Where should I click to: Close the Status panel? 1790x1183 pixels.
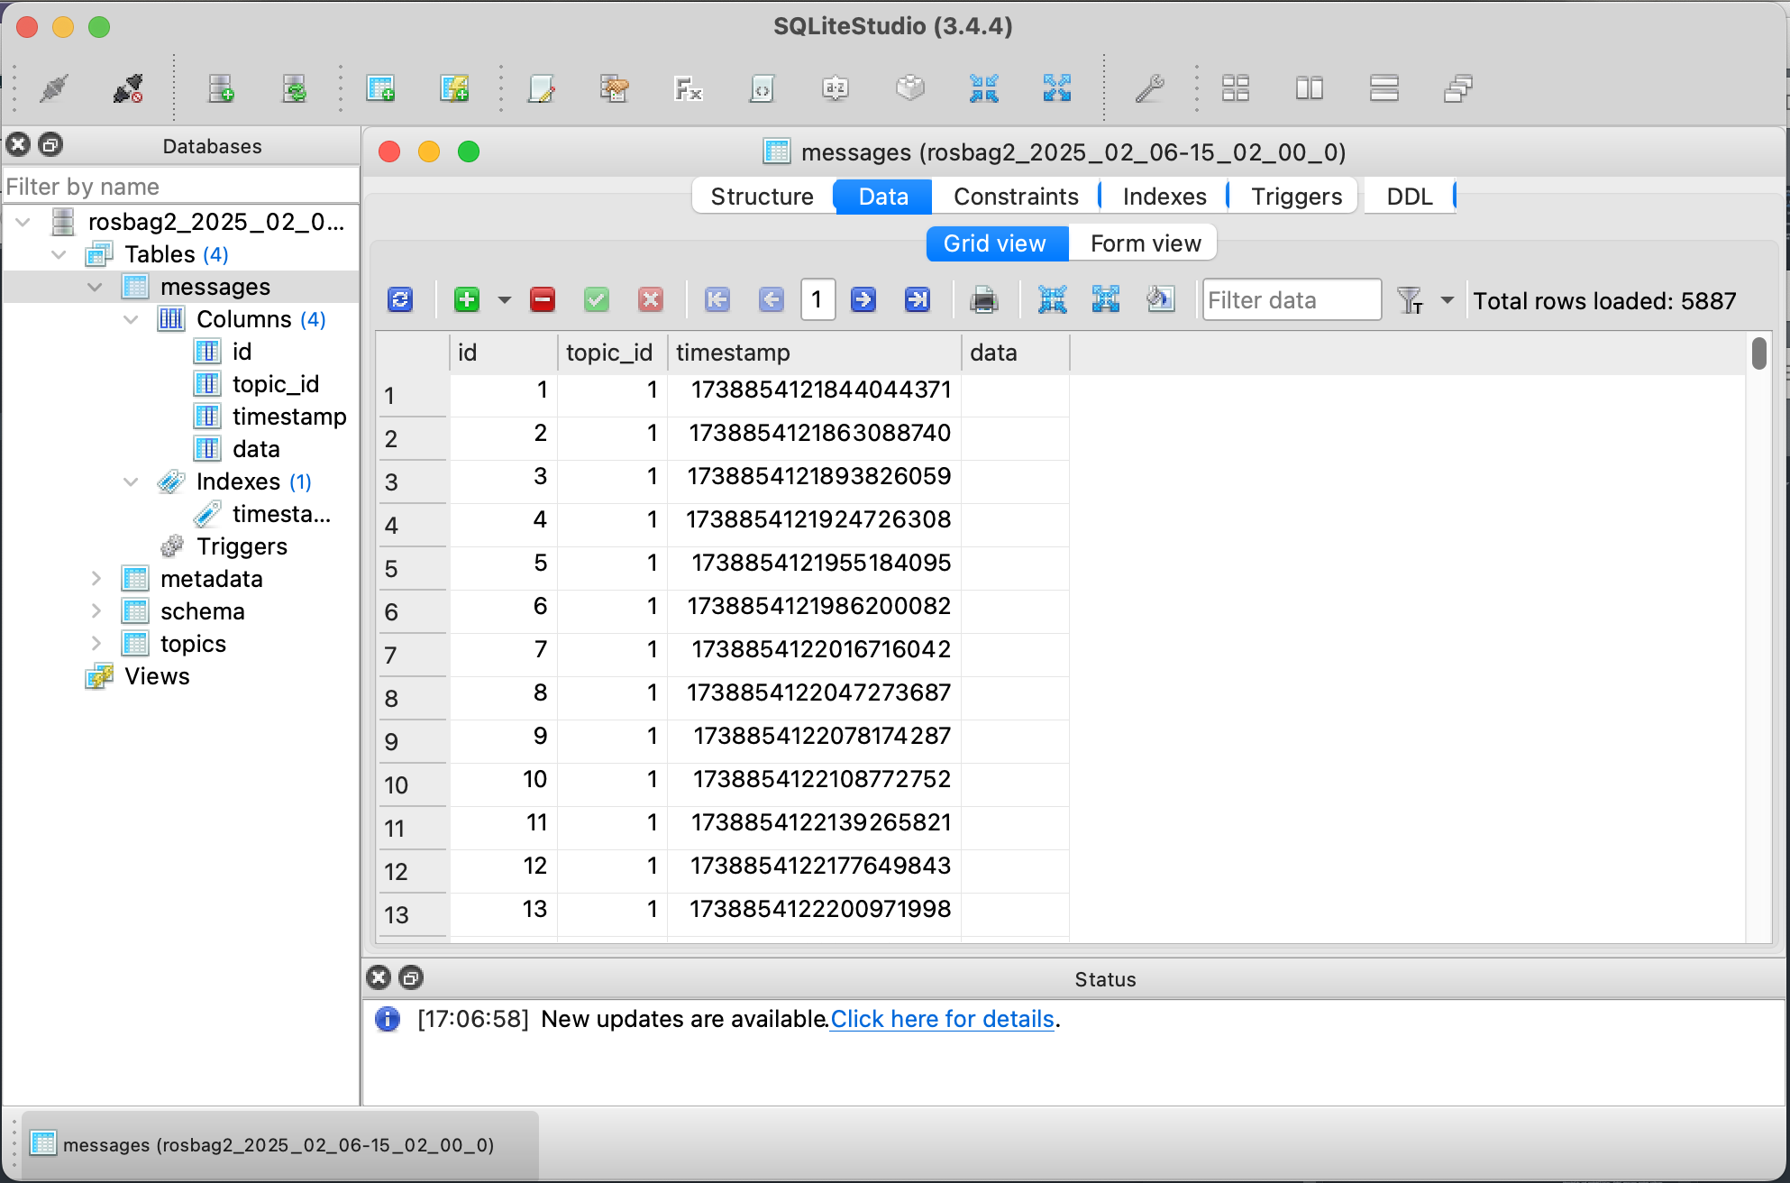click(x=379, y=977)
